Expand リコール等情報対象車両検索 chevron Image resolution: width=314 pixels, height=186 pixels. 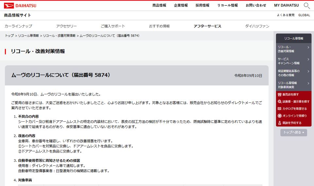[x=308, y=83]
